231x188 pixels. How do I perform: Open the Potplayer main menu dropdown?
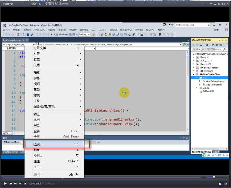tap(8, 4)
